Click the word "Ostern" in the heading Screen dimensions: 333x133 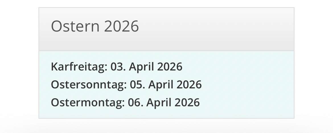pos(75,26)
